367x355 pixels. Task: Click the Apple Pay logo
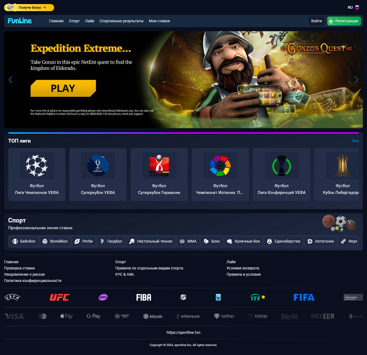point(66,316)
